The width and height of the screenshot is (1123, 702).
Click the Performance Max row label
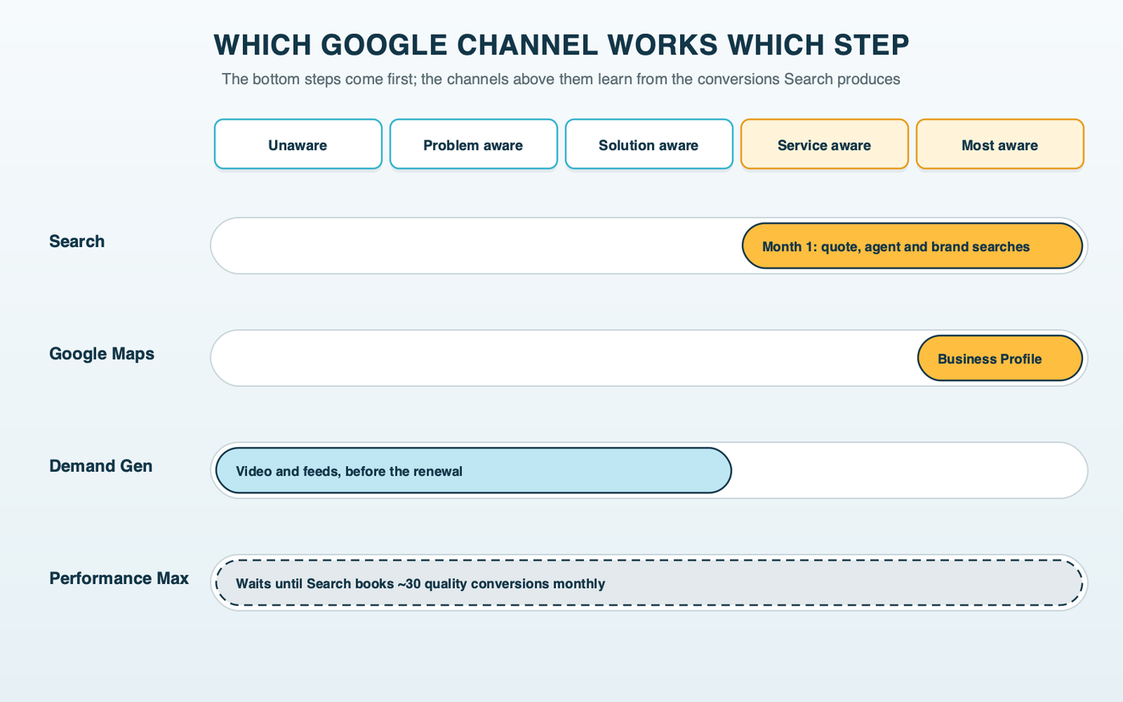click(x=120, y=578)
